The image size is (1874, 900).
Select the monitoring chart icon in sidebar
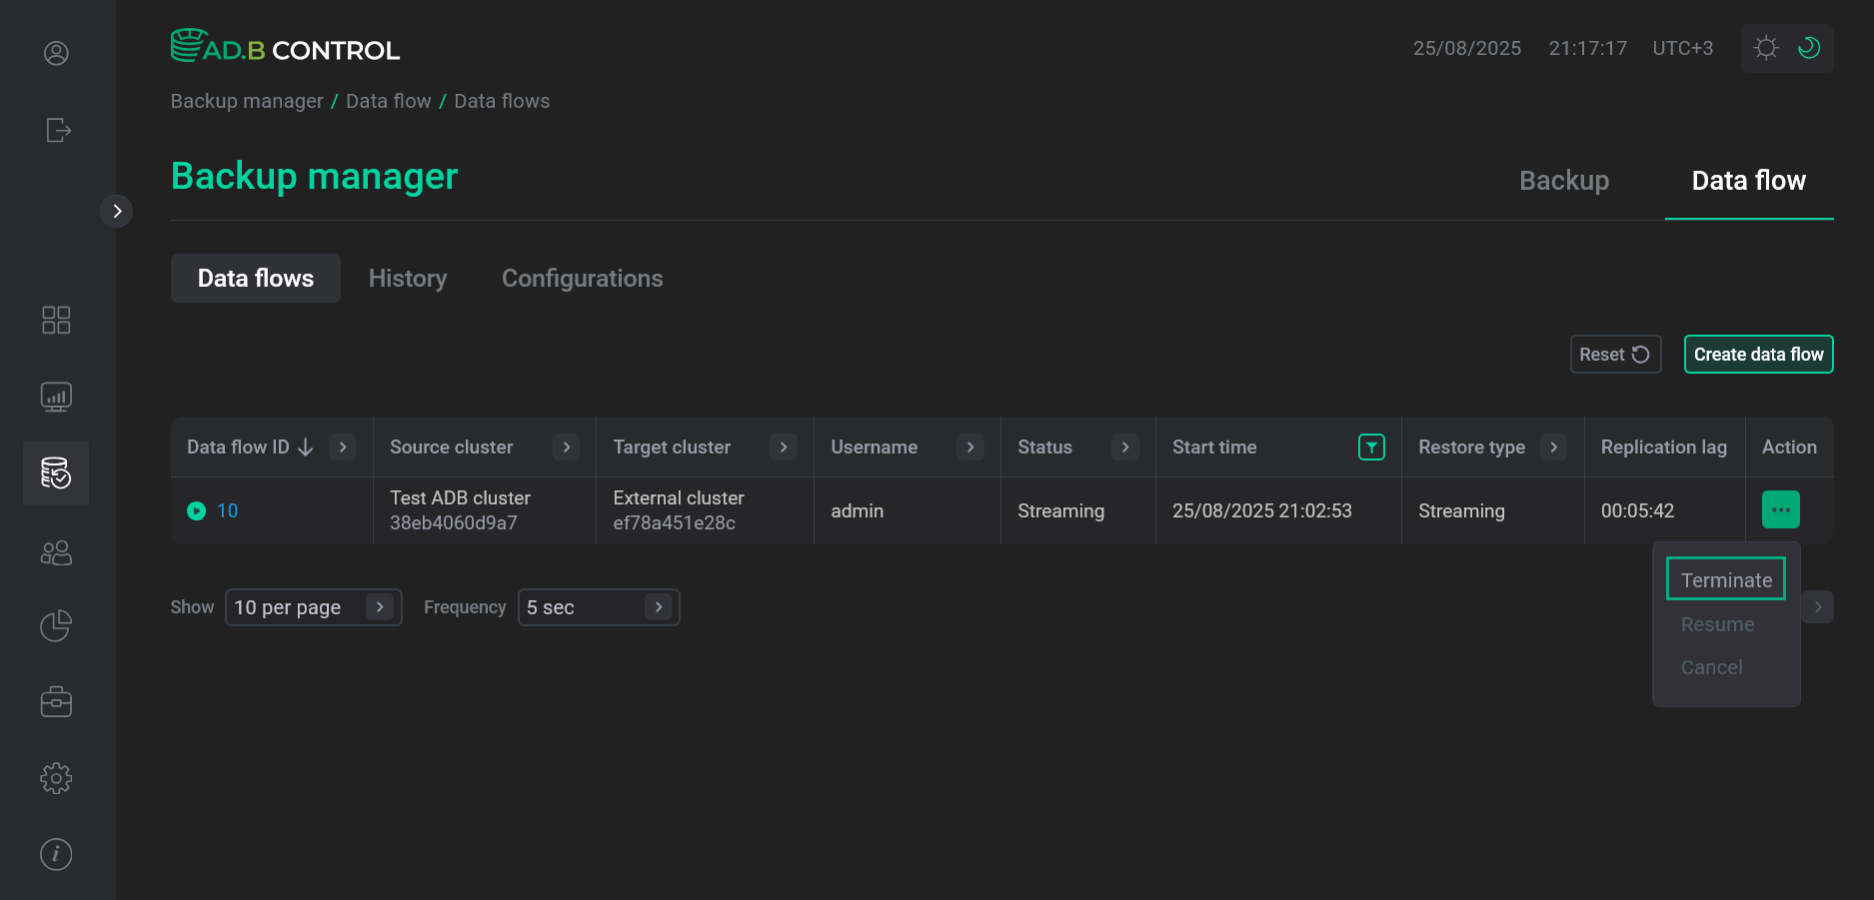click(x=56, y=396)
